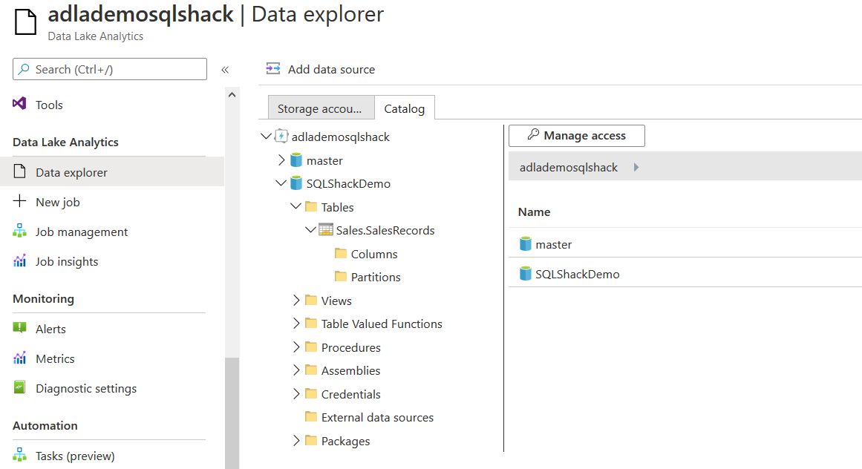This screenshot has height=469, width=862.
Task: Click the Alerts icon in Monitoring
Action: click(x=20, y=329)
